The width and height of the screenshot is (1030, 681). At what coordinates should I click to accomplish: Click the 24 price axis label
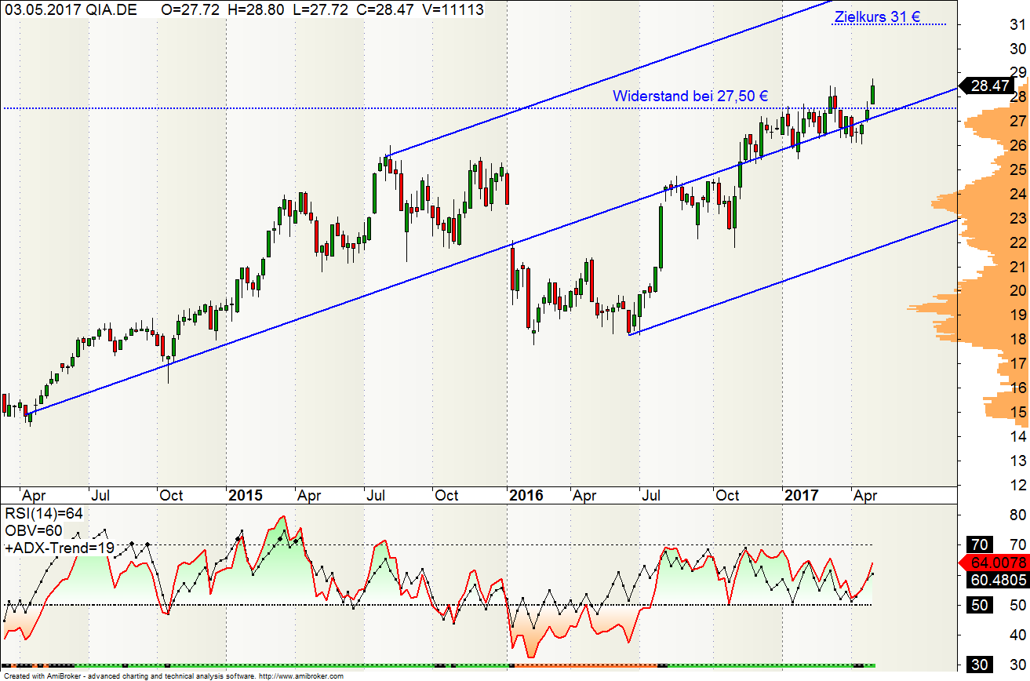(x=1017, y=194)
